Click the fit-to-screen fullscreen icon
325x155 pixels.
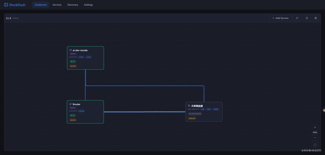pyautogui.click(x=315, y=145)
